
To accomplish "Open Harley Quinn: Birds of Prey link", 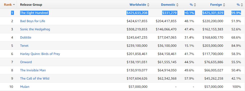I will [x=40, y=54].
